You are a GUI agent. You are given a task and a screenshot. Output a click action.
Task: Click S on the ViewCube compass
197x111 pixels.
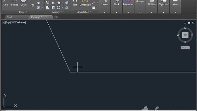[x=185, y=42]
